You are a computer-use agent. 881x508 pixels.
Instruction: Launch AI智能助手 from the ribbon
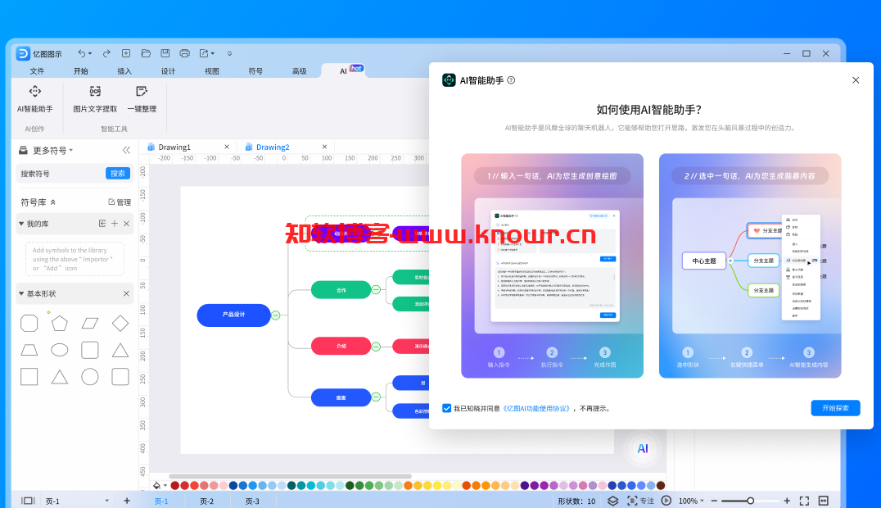pyautogui.click(x=35, y=99)
